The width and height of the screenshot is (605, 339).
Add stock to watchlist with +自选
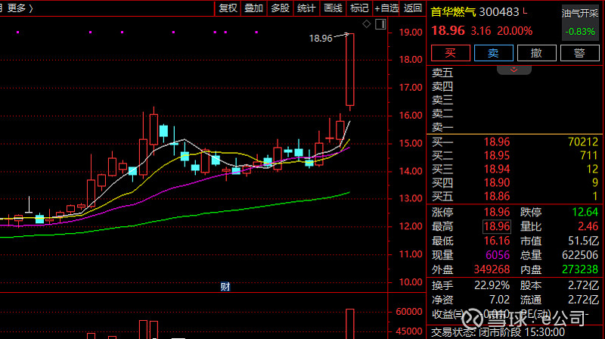386,8
